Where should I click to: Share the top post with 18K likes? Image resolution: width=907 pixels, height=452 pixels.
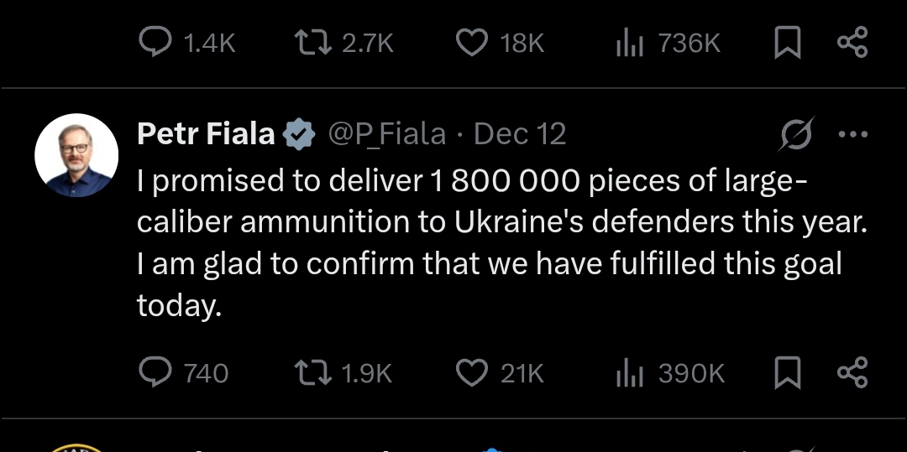pyautogui.click(x=852, y=43)
